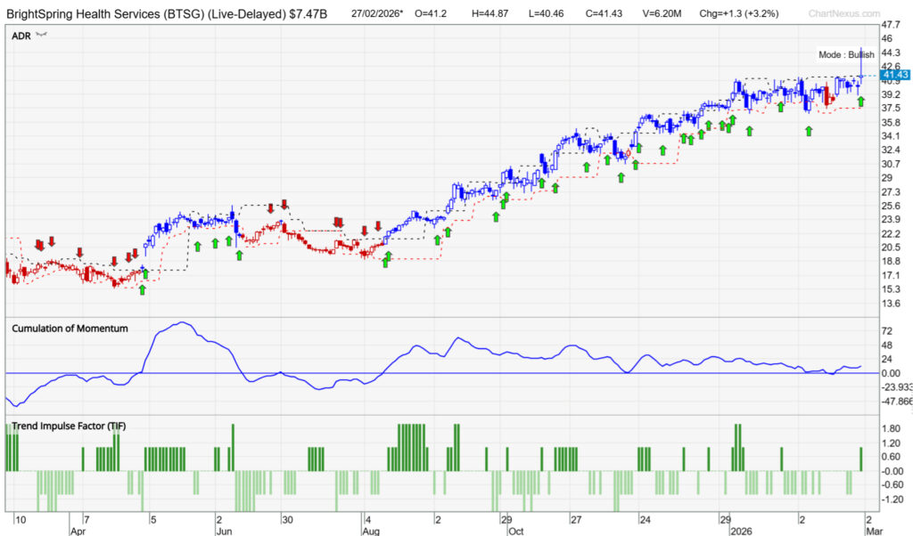Viewport: 913px width, 536px height.
Task: Click the zero baseline in the momentum panel
Action: (x=446, y=372)
